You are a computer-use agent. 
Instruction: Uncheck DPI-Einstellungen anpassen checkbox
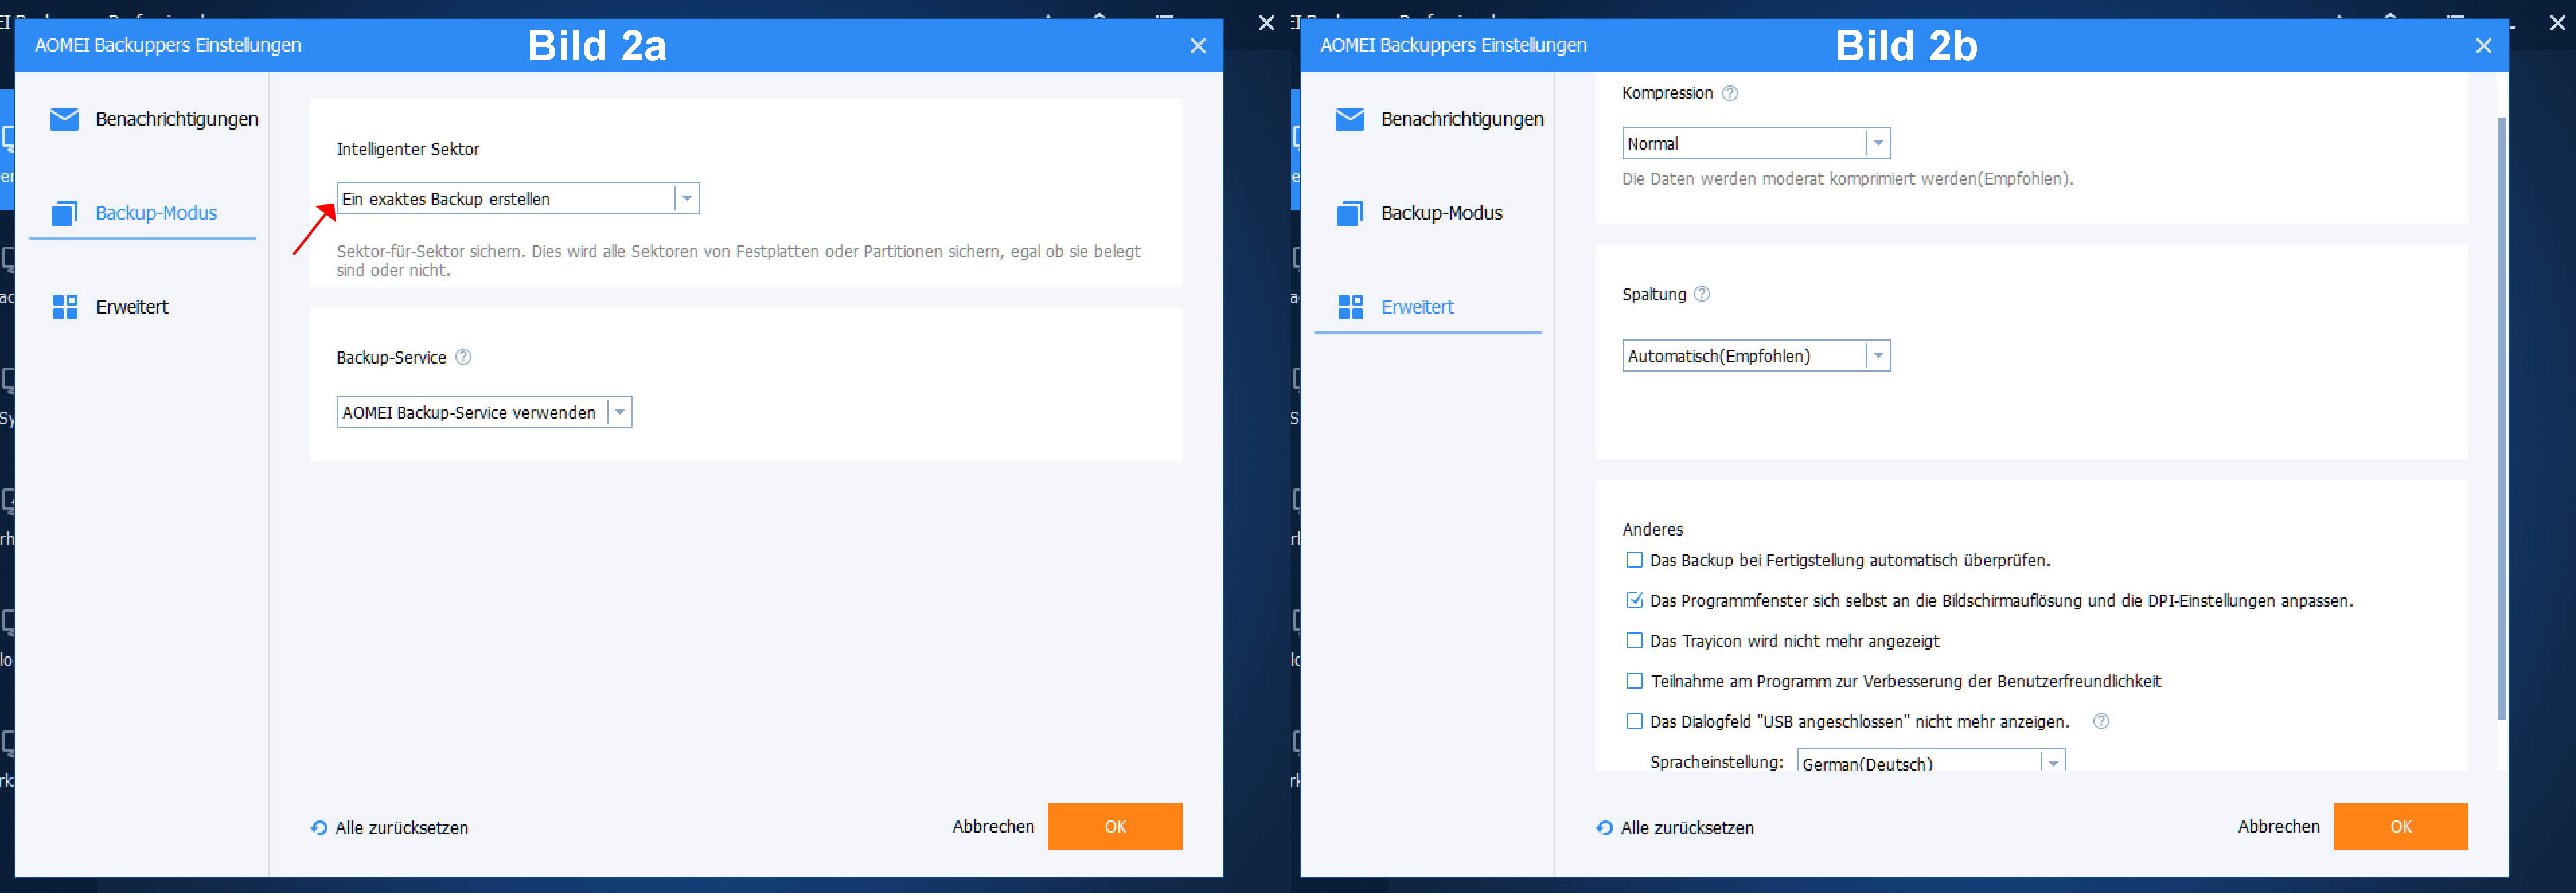tap(1634, 600)
